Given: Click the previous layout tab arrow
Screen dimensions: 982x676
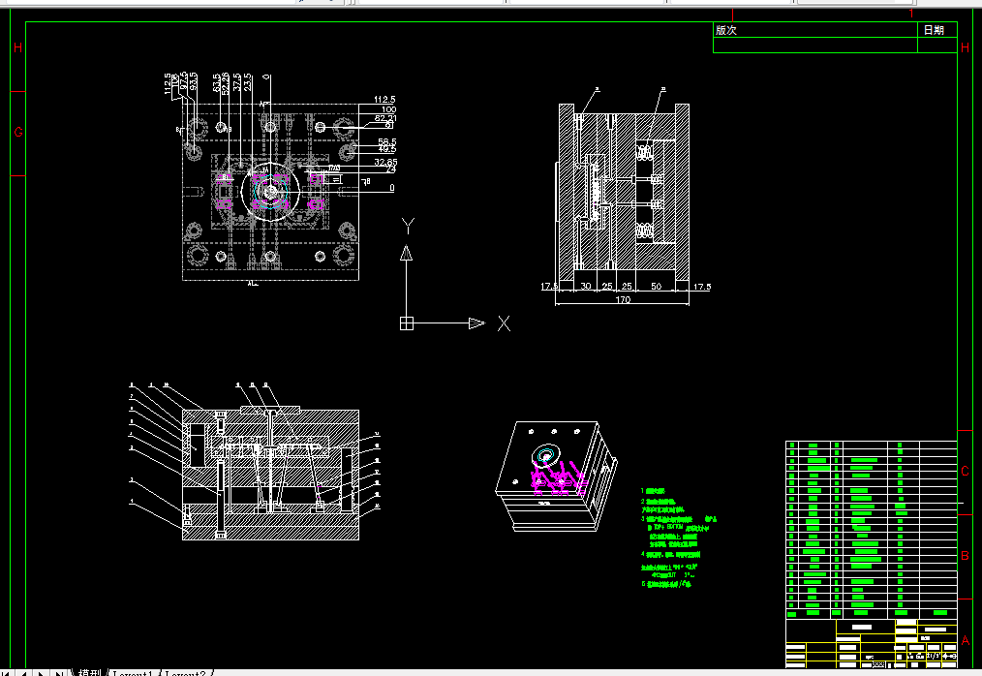Looking at the screenshot, I should click(x=23, y=673).
